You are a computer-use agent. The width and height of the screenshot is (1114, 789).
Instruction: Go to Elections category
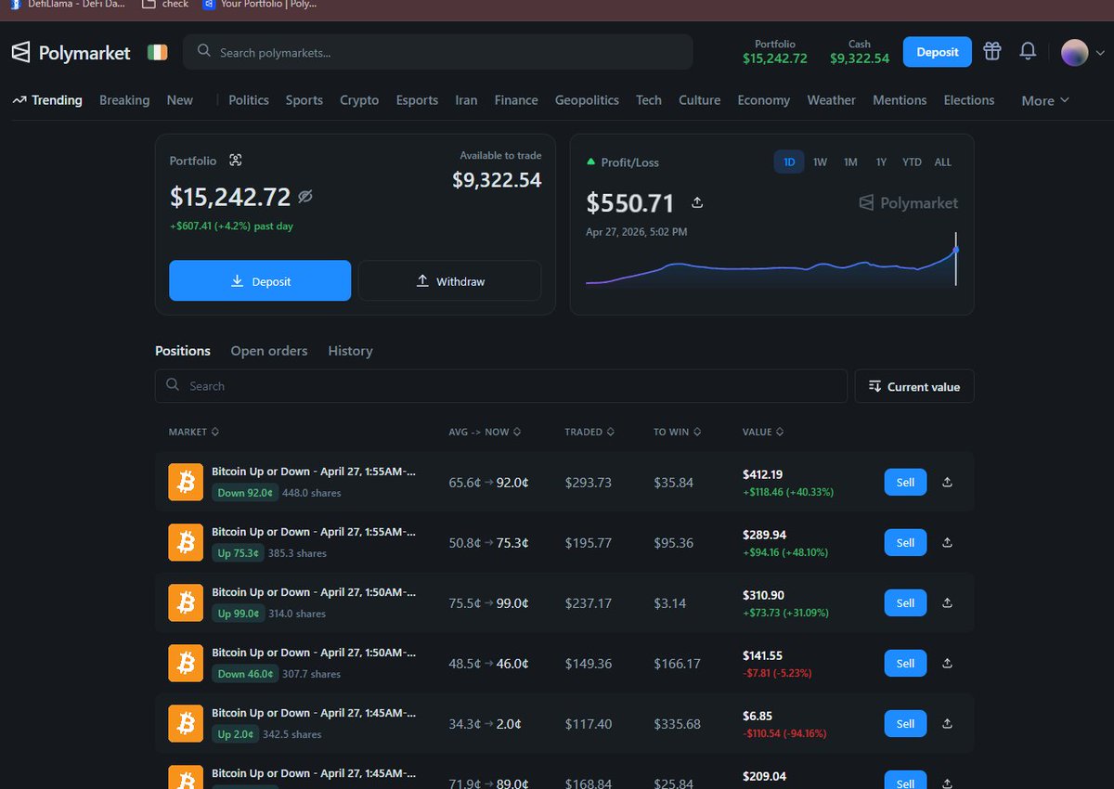click(x=969, y=100)
